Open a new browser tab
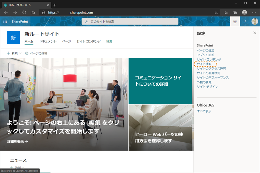Screen dimensions: 260x173 point(54,5)
